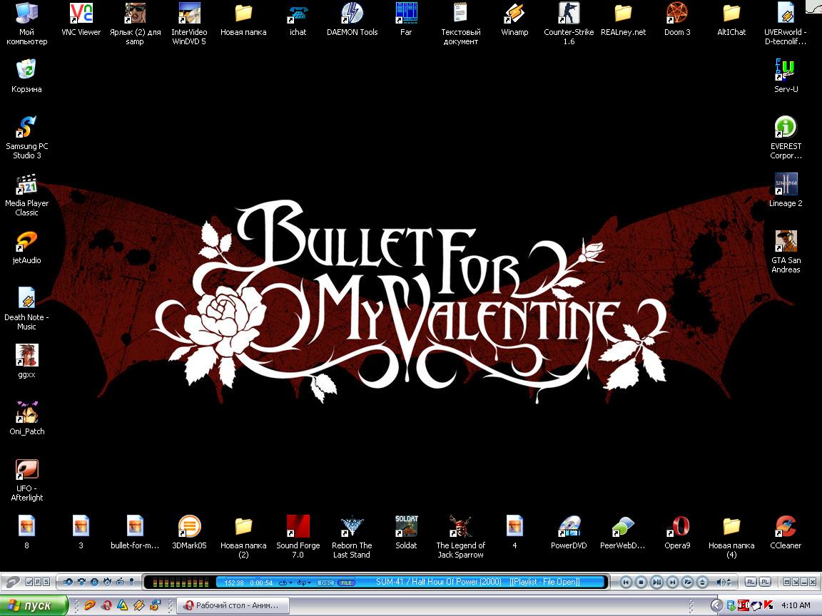Viewport: 822px width, 616px height.
Task: Select the PeerWebD... desktop shortcut
Action: pyautogui.click(x=623, y=533)
